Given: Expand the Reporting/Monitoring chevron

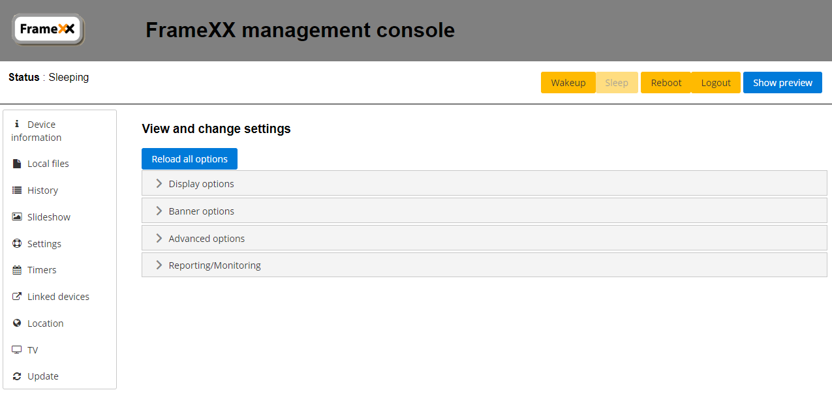Looking at the screenshot, I should click(x=159, y=265).
